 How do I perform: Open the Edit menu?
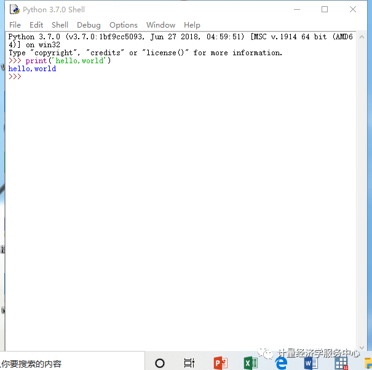[36, 25]
